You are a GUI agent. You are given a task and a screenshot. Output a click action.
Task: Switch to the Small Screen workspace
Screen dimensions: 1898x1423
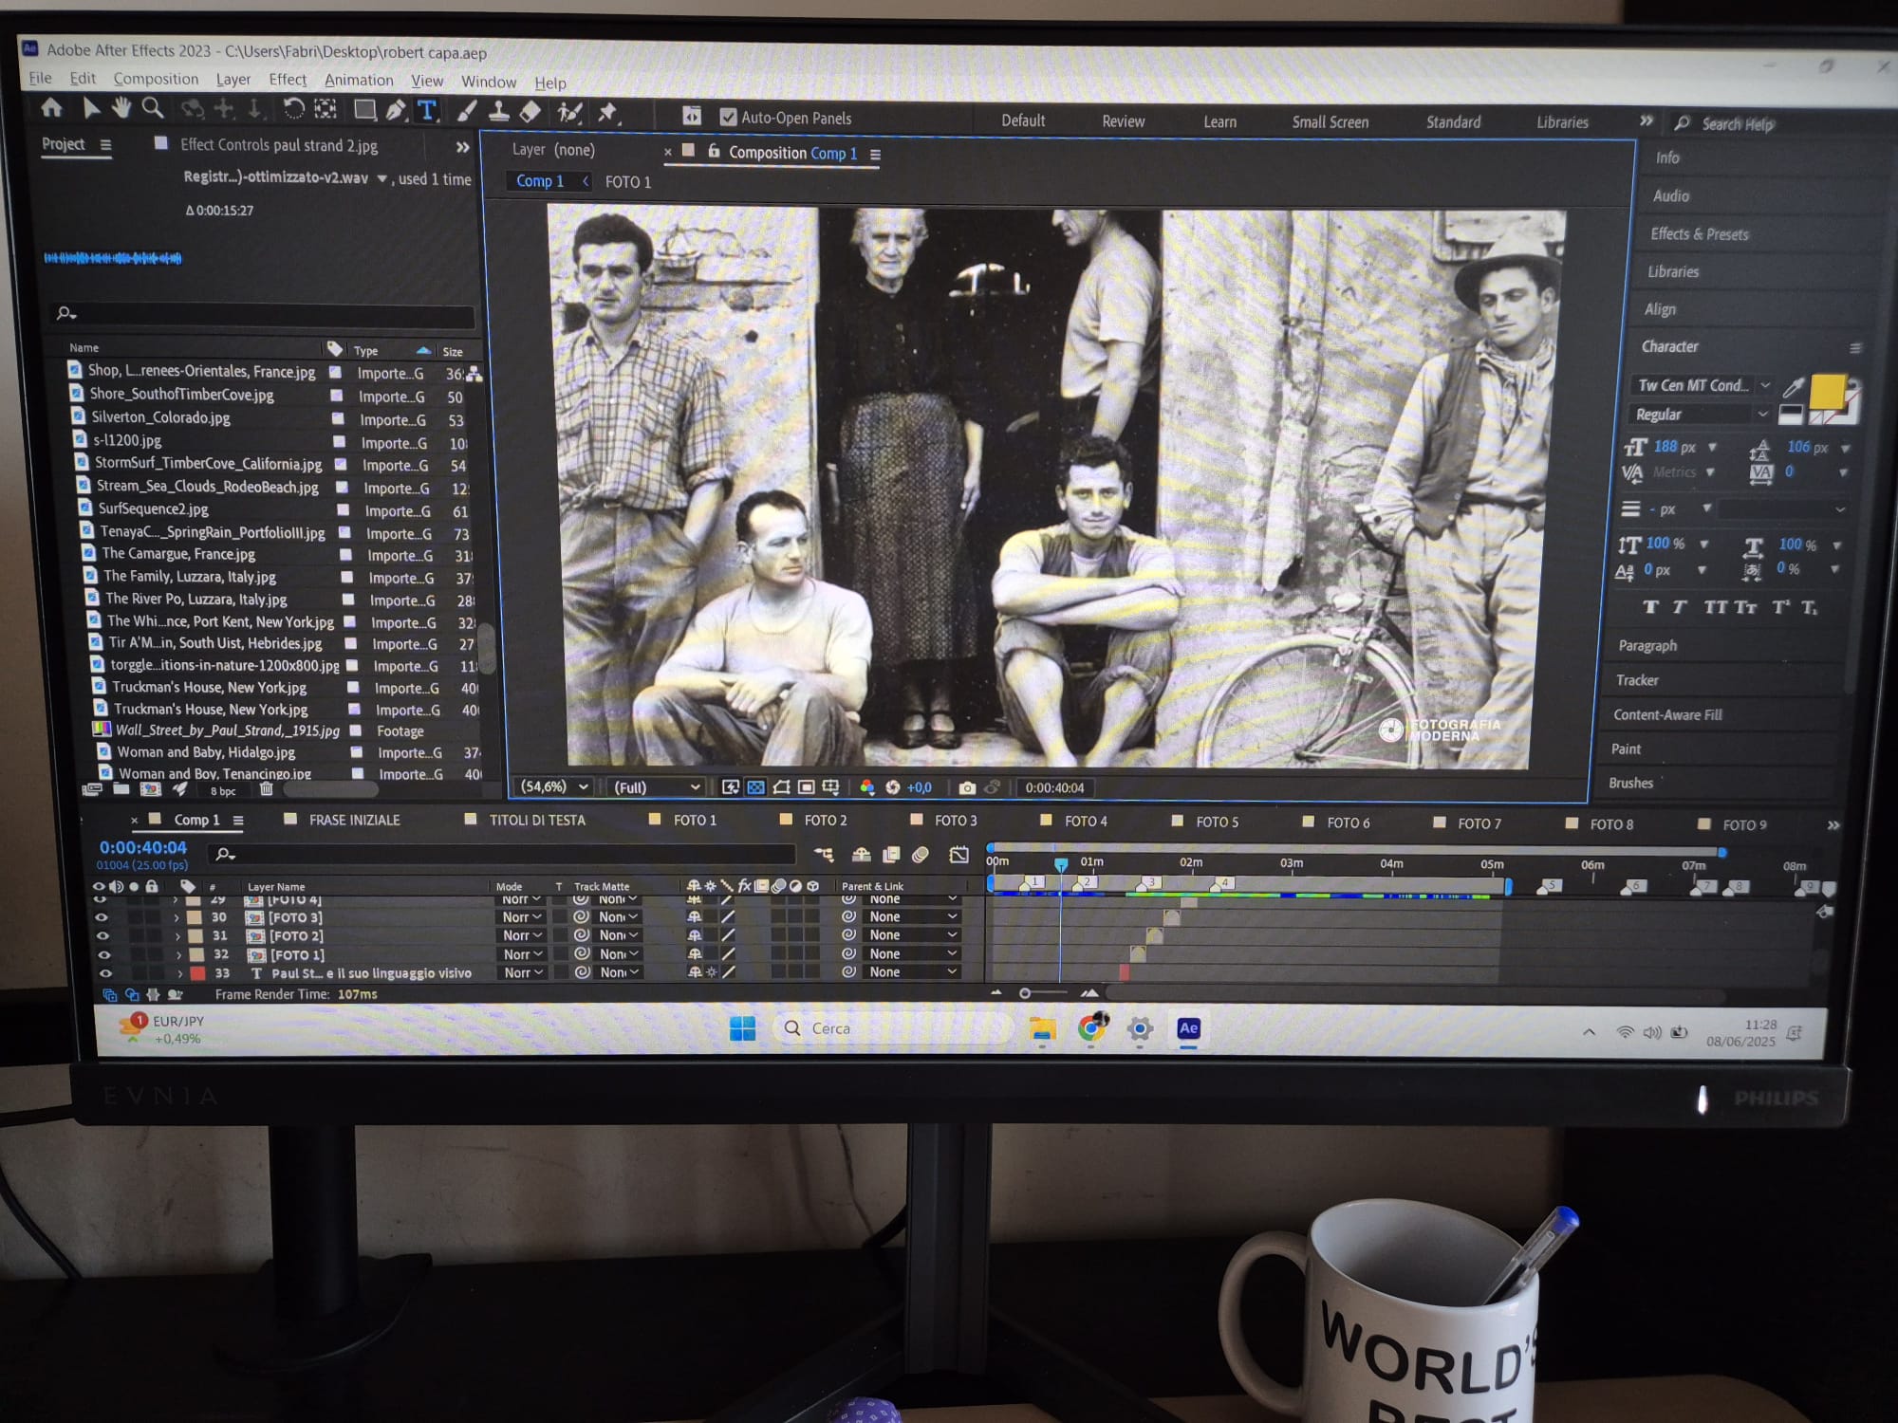(x=1330, y=121)
